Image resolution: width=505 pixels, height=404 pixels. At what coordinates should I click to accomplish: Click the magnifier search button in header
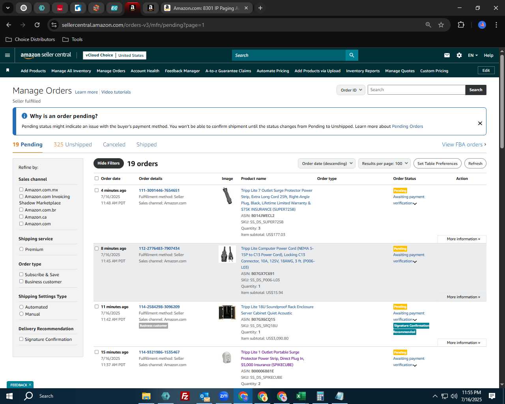click(x=352, y=55)
